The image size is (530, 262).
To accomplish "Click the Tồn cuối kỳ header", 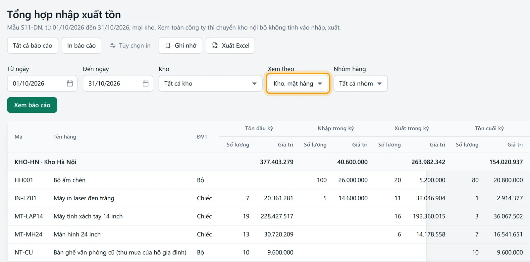I will pyautogui.click(x=489, y=128).
